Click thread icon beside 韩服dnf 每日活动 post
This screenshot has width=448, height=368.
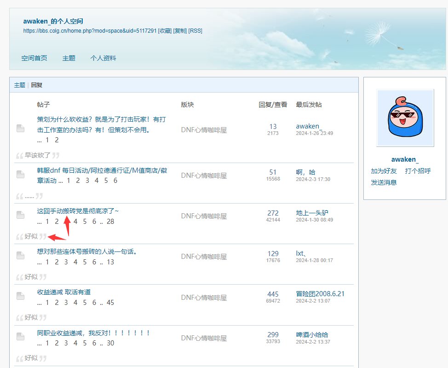20,174
